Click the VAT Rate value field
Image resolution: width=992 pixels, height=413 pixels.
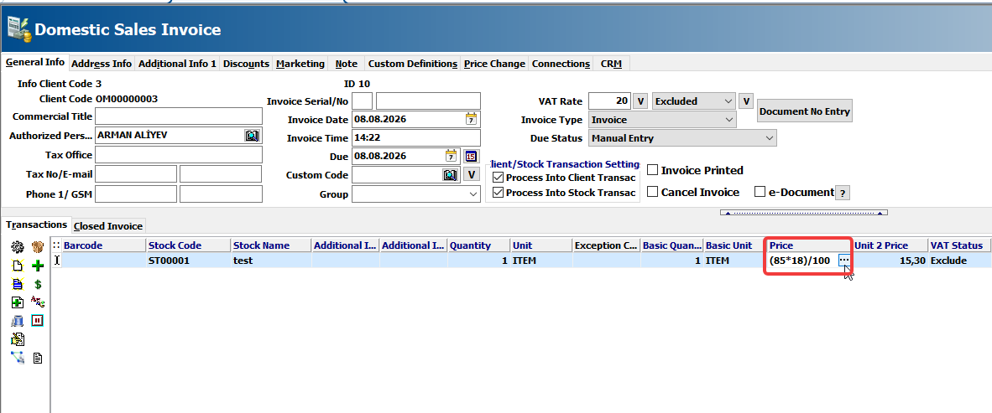tap(610, 101)
